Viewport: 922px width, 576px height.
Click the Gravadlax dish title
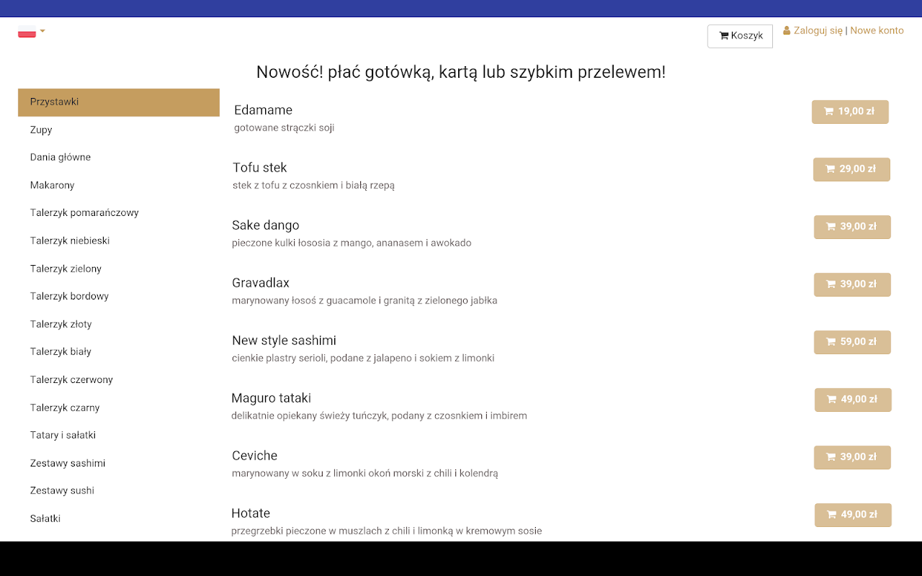coord(261,283)
